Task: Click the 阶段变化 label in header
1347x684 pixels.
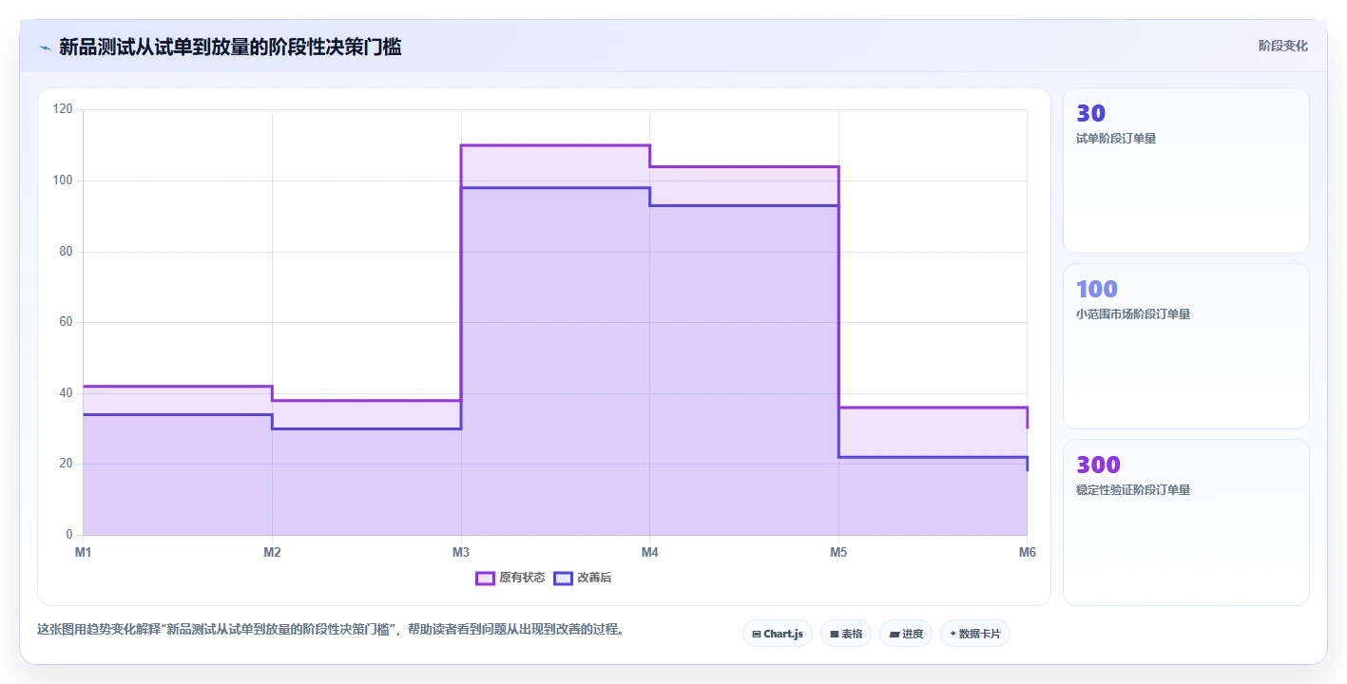Action: tap(1283, 46)
